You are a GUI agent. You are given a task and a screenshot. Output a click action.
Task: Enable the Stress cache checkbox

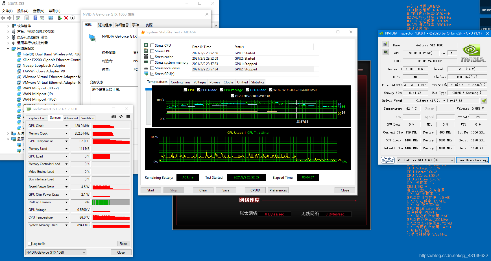tap(152, 57)
